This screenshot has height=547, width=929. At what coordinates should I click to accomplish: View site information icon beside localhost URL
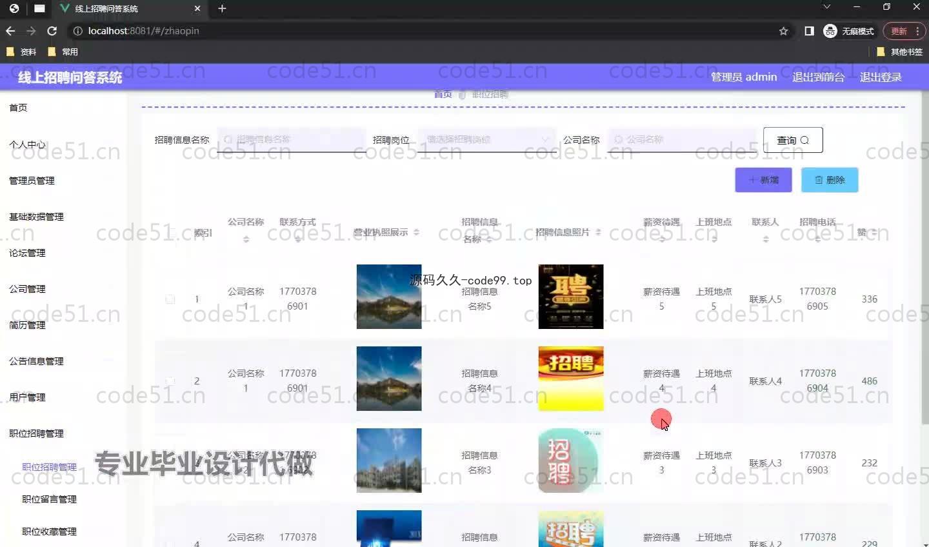[x=78, y=31]
